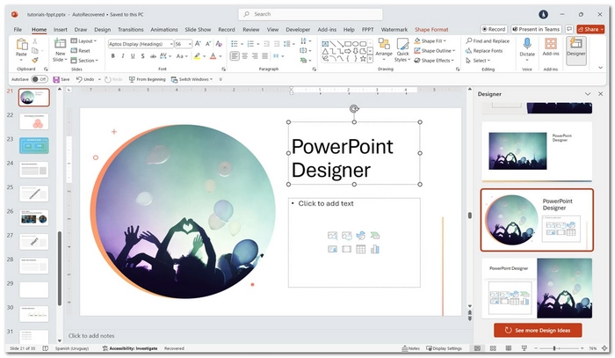Click the zoom slider handle
This screenshot has width=615, height=358.
[x=554, y=348]
